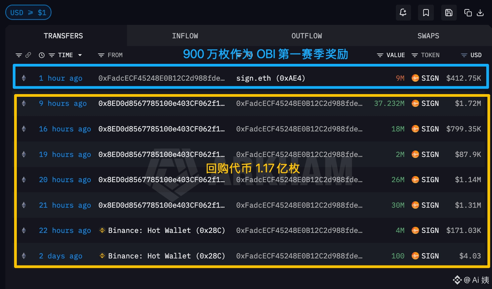Click the SIGN token icon in the $1.14M row
The image size is (492, 289).
(x=415, y=179)
